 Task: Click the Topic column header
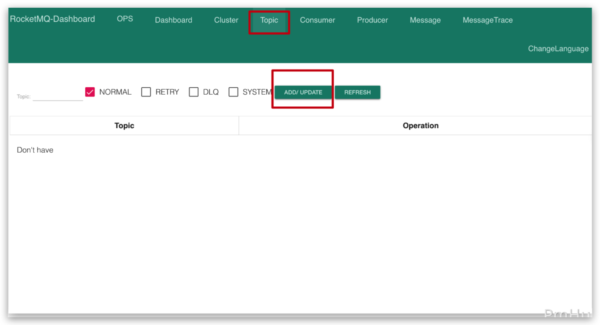pyautogui.click(x=124, y=125)
